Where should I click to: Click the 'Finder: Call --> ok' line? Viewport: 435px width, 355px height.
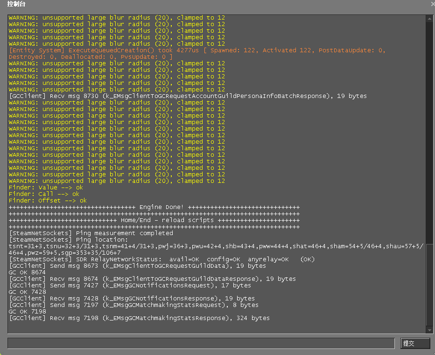tap(44, 194)
